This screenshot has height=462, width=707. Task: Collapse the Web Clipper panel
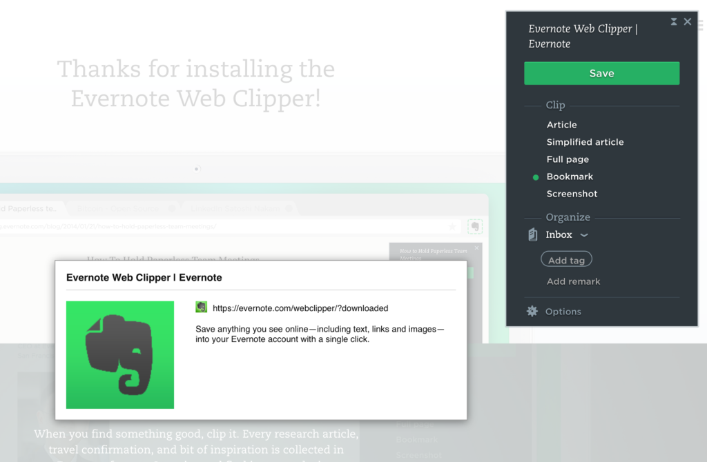674,22
